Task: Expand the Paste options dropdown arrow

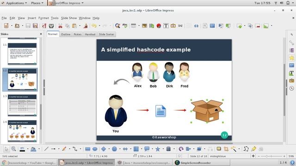Action: click(x=80, y=26)
